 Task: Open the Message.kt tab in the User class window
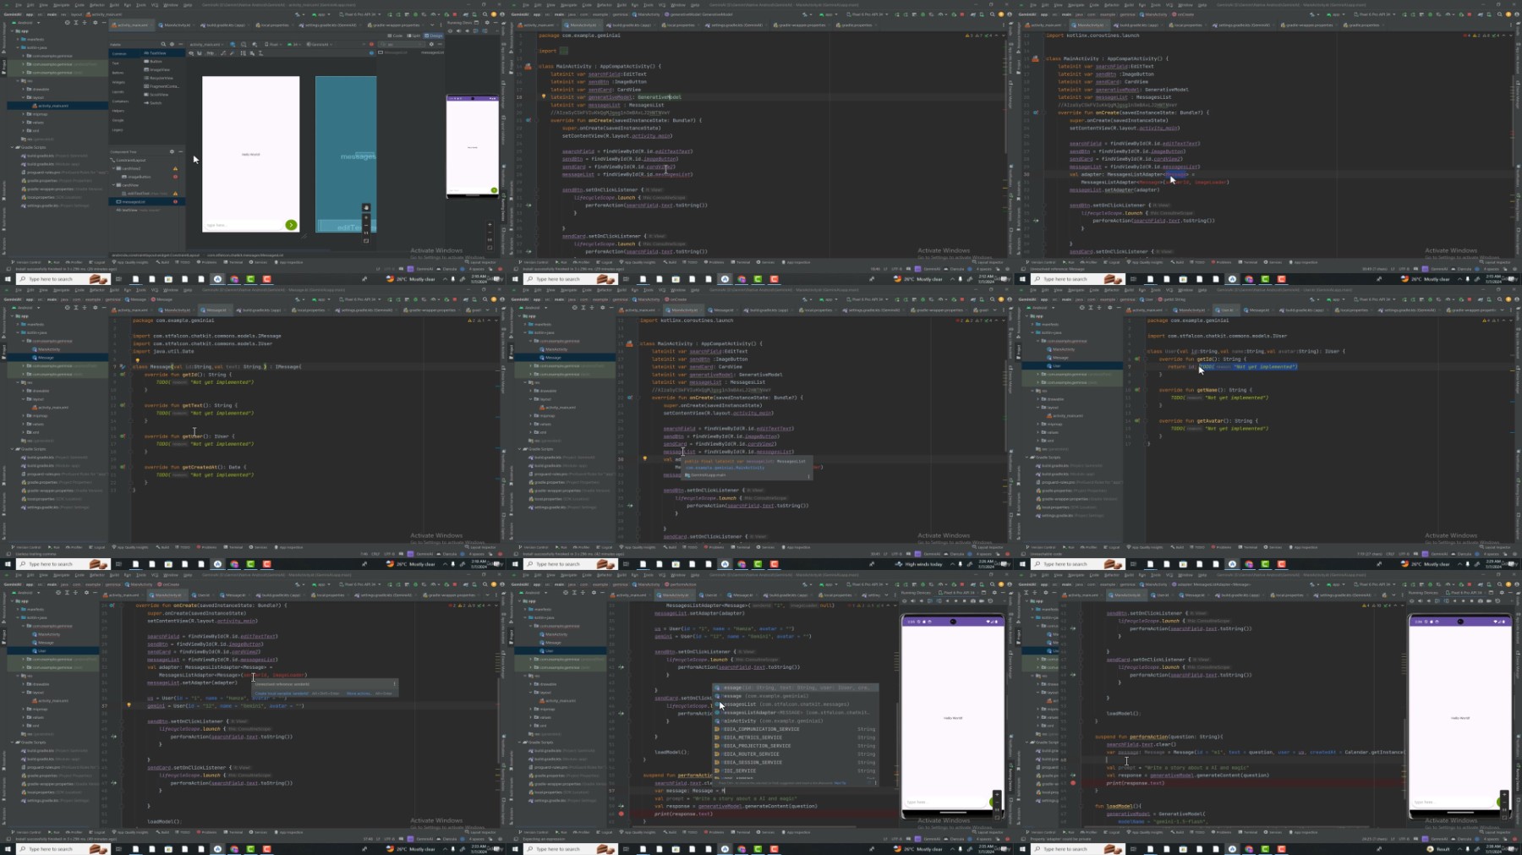click(x=1259, y=310)
